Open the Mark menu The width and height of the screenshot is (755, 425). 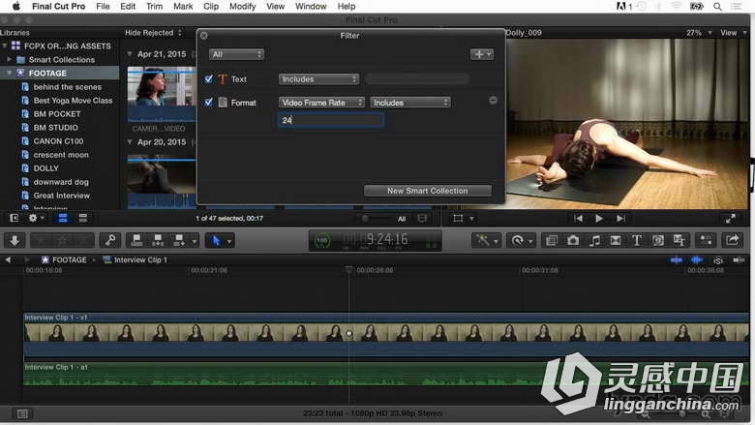[x=183, y=6]
